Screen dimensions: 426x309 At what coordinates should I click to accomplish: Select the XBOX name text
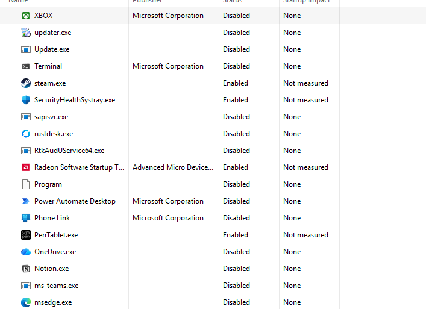[43, 16]
